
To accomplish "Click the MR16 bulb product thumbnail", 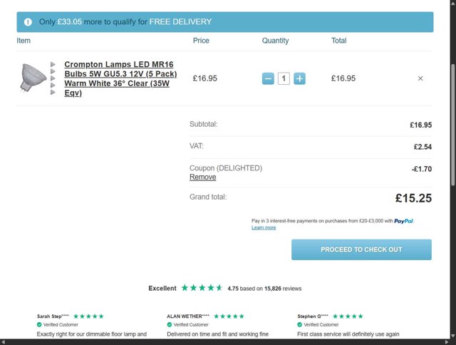I will pos(33,78).
